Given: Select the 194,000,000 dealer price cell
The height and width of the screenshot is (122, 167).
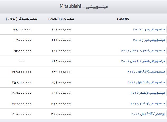Looking at the screenshot, I should pos(22,51).
